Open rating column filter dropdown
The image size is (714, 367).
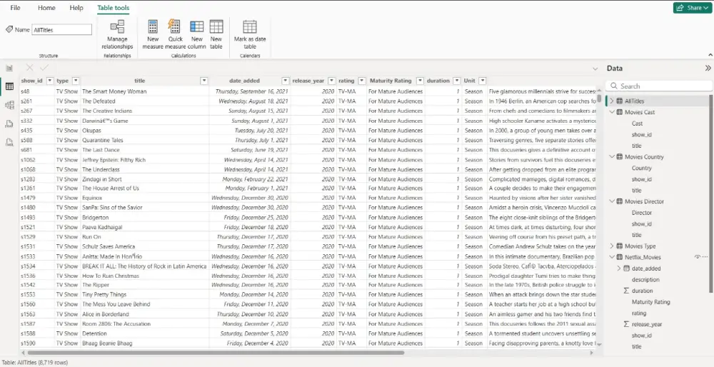[x=361, y=81]
